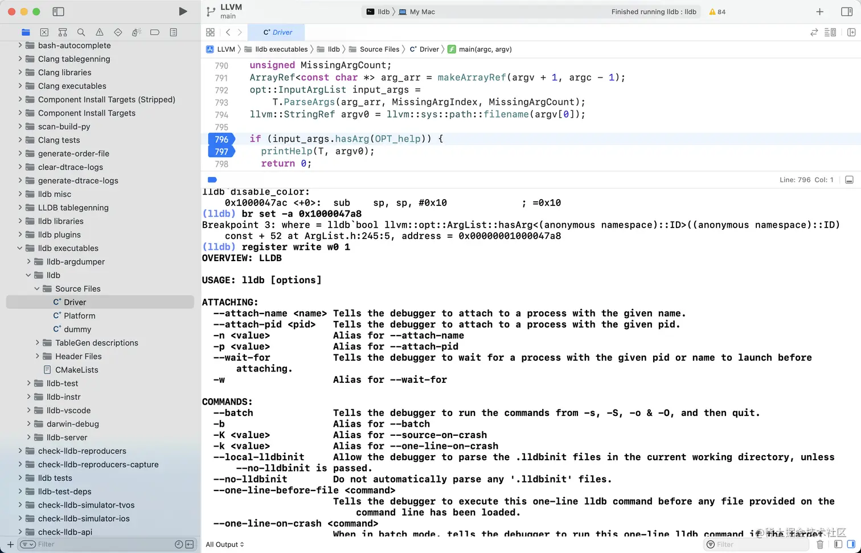Open the Debug navigator
This screenshot has width=861, height=553.
(136, 32)
